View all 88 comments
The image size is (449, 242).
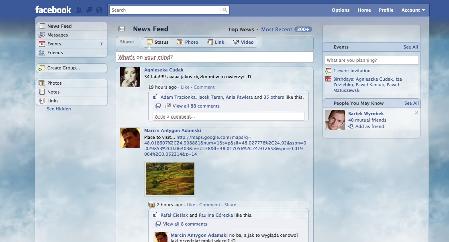[196, 106]
